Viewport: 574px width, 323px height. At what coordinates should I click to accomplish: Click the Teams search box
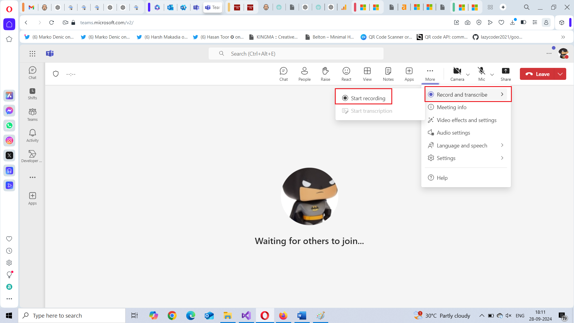click(x=296, y=54)
